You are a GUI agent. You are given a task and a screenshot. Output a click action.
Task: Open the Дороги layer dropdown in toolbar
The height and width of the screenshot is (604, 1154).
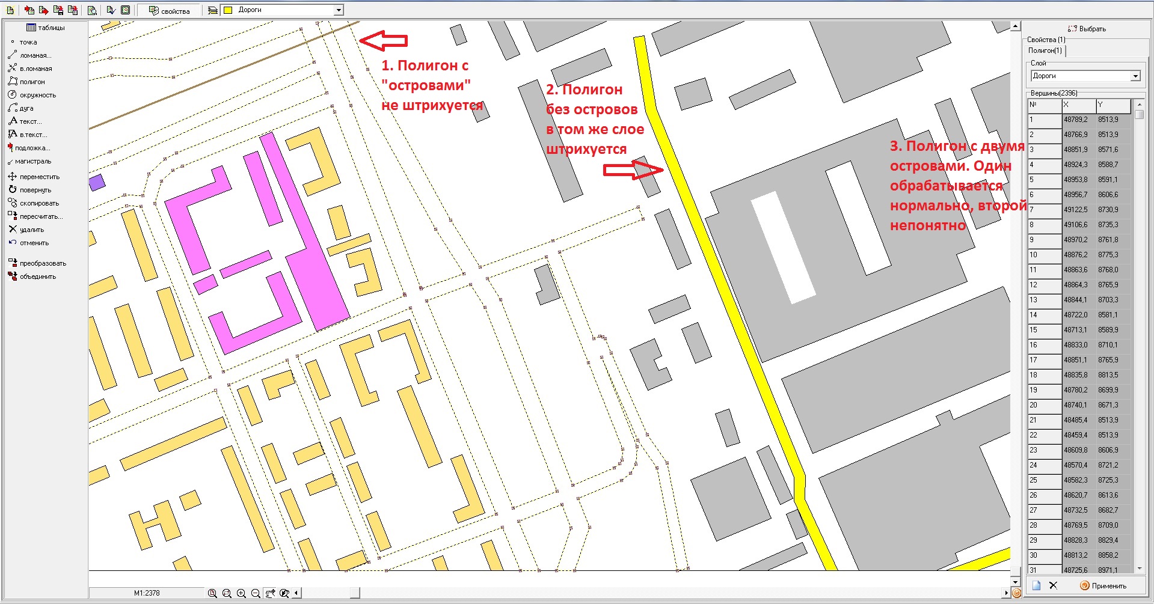(339, 10)
